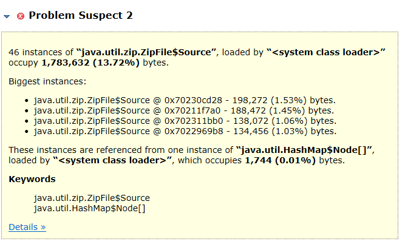Select the Problem Suspect 2 heading
This screenshot has height=244, width=408.
[80, 16]
